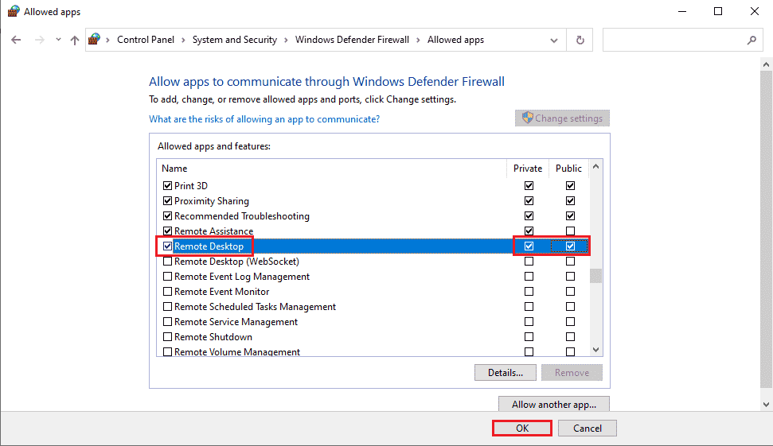Expand chevron before Control Panel breadcrumb
This screenshot has width=773, height=446.
[107, 40]
